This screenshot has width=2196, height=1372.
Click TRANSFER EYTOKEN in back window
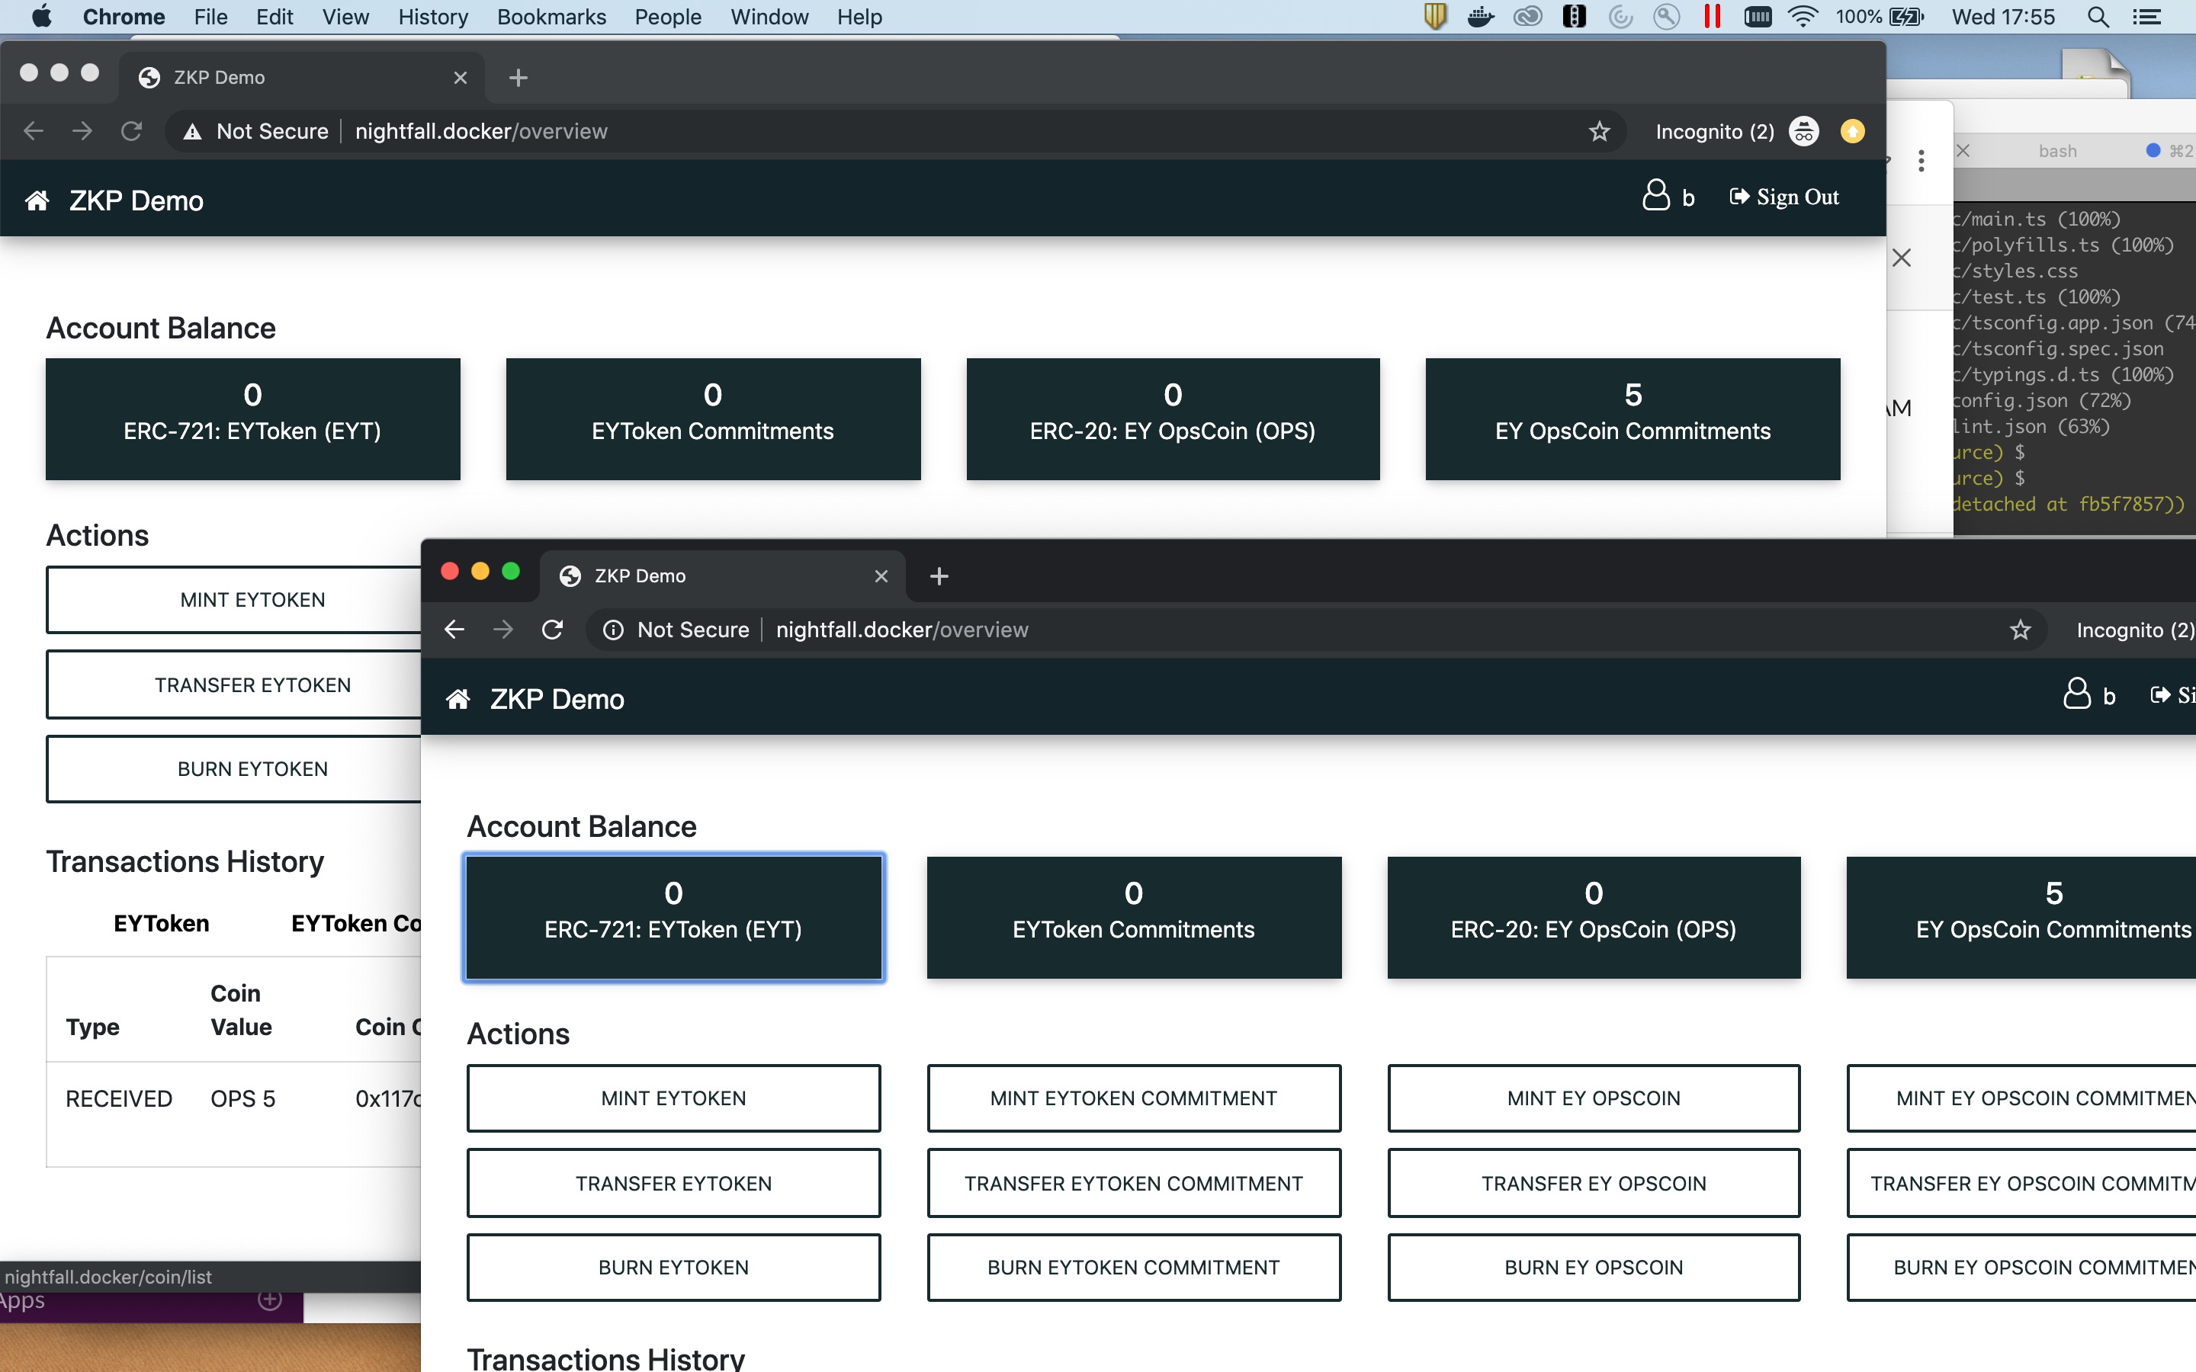[234, 685]
